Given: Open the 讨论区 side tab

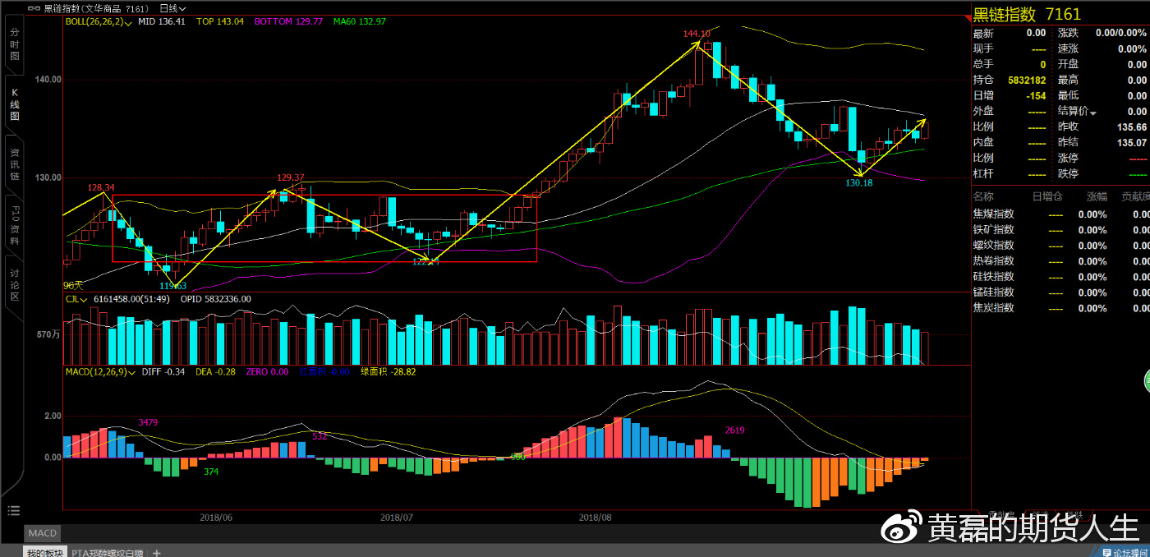Looking at the screenshot, I should coord(14,284).
